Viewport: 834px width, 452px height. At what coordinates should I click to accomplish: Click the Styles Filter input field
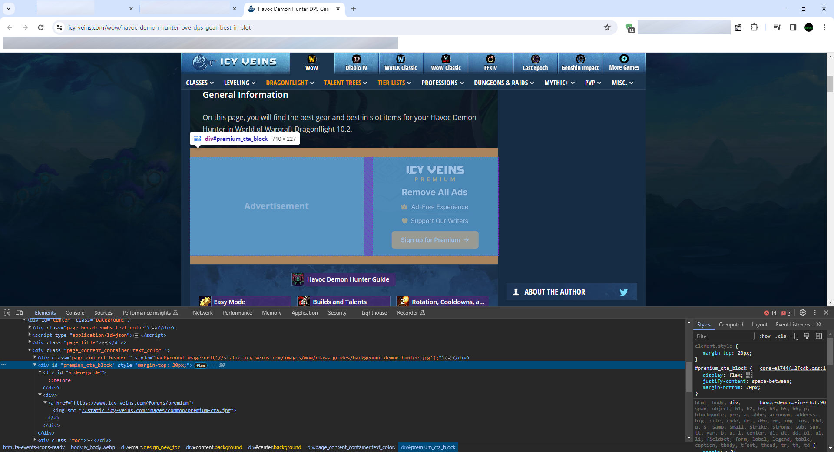click(724, 336)
